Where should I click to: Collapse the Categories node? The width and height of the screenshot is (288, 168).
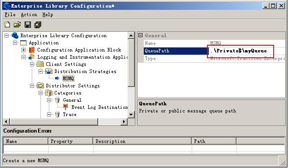pos(40,93)
